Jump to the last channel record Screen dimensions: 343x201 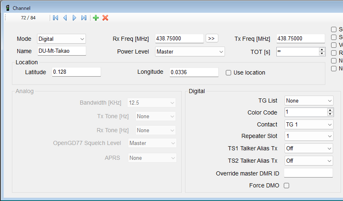pyautogui.click(x=84, y=18)
